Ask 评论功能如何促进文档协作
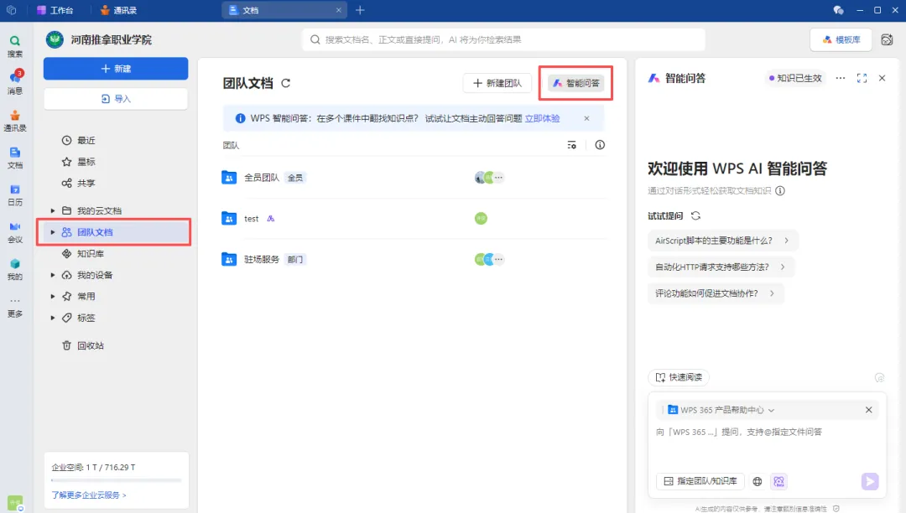Screen dimensions: 906x513 (716, 293)
